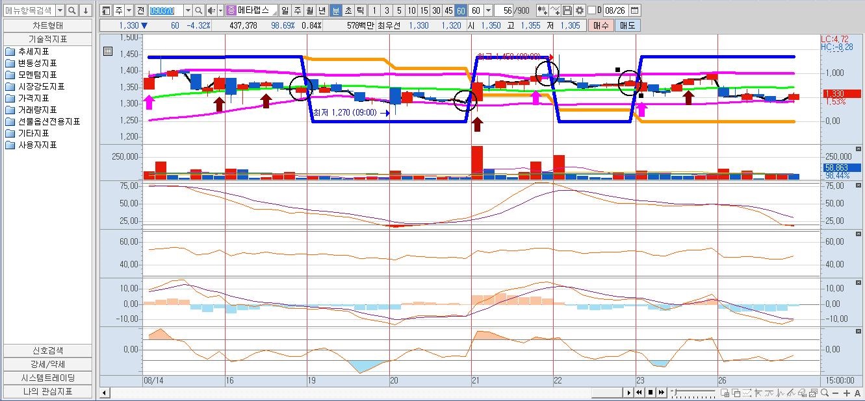Image resolution: width=865 pixels, height=401 pixels.
Task: Click the plus zoom-in icon
Action: (846, 393)
